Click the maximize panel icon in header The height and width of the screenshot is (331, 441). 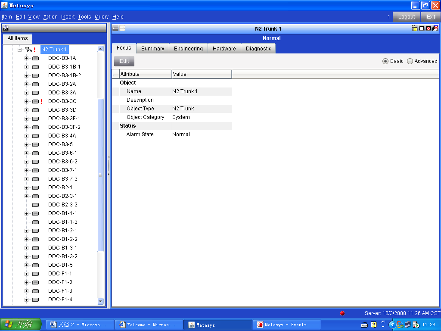pos(422,28)
